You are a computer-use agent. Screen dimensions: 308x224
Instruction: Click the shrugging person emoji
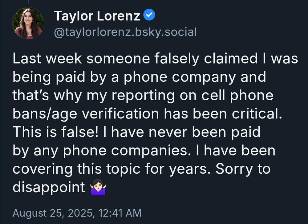[98, 188]
